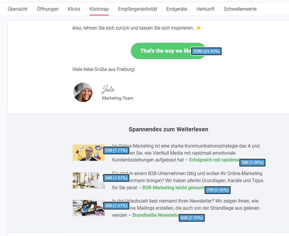Open the beach newsletter article thumbnail
Viewport: 289px width, 236px height.
click(x=88, y=208)
